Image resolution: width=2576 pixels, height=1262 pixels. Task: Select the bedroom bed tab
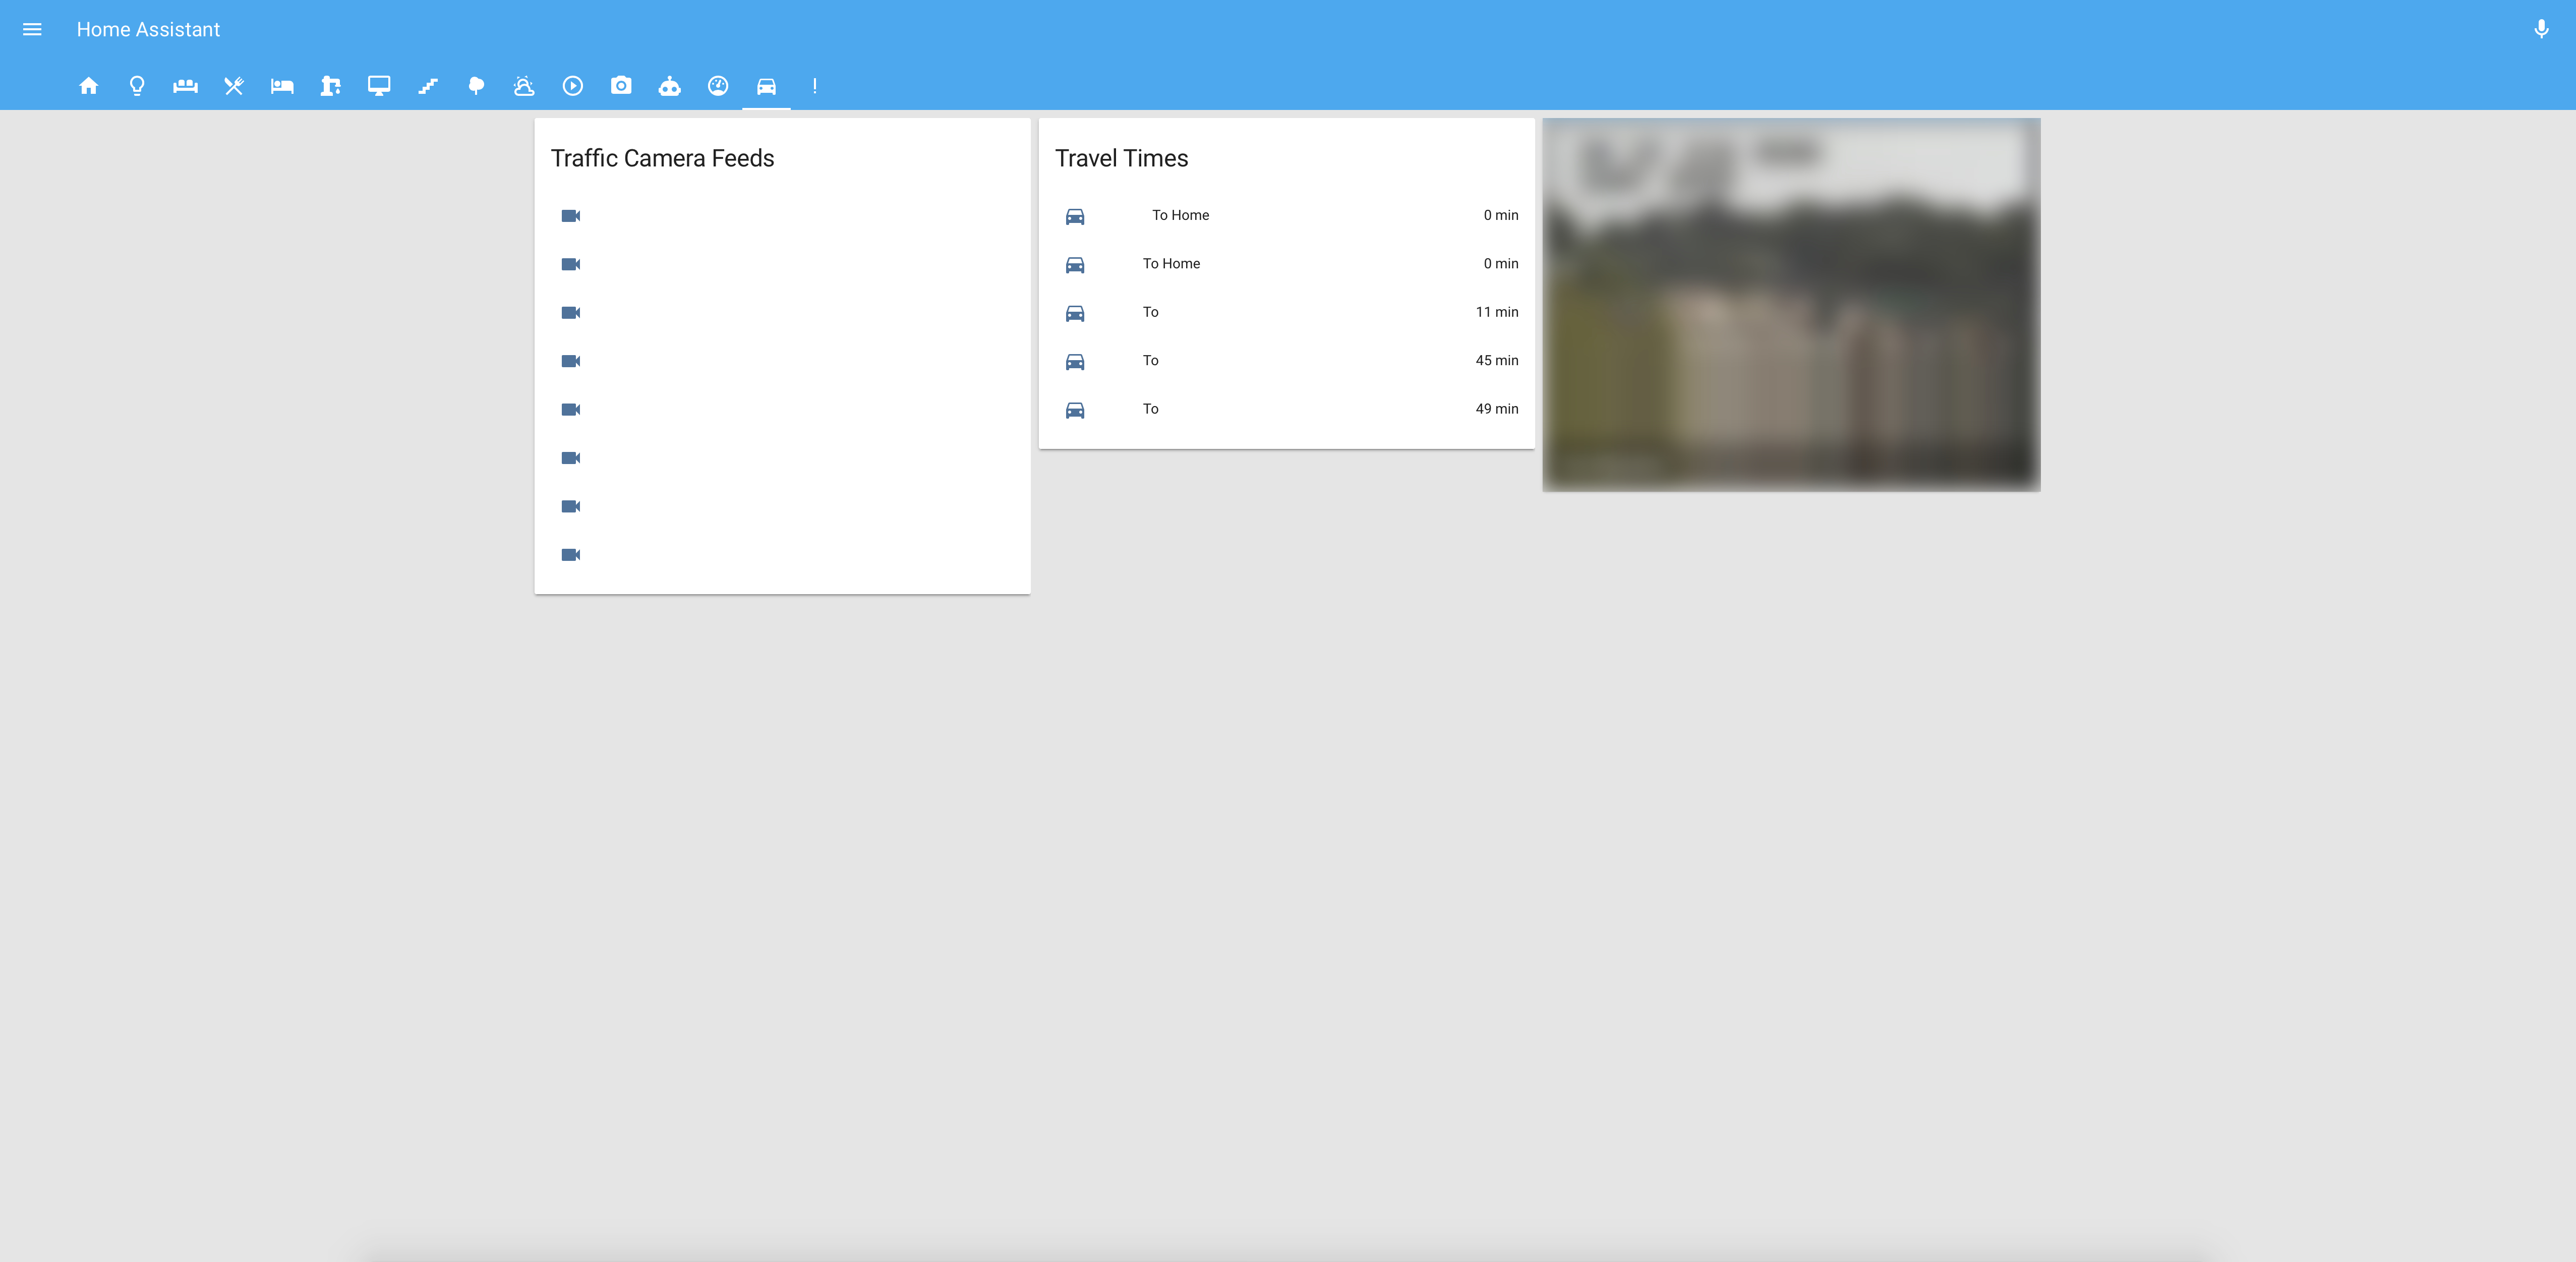coord(282,86)
